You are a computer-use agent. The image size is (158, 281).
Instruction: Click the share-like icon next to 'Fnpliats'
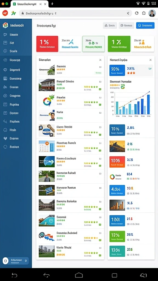click(5, 122)
